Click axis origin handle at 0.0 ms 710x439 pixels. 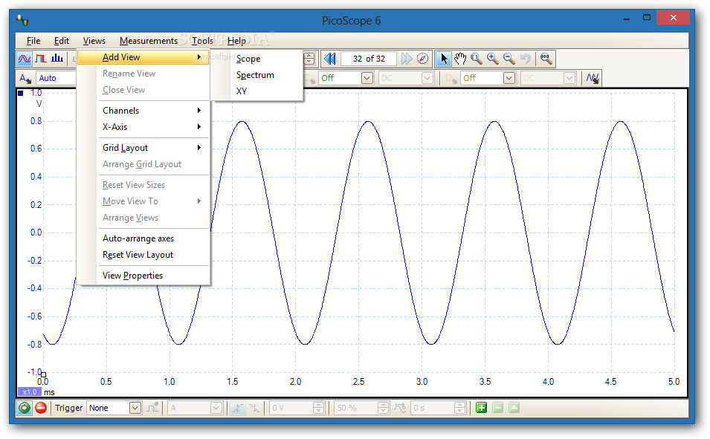[x=43, y=374]
